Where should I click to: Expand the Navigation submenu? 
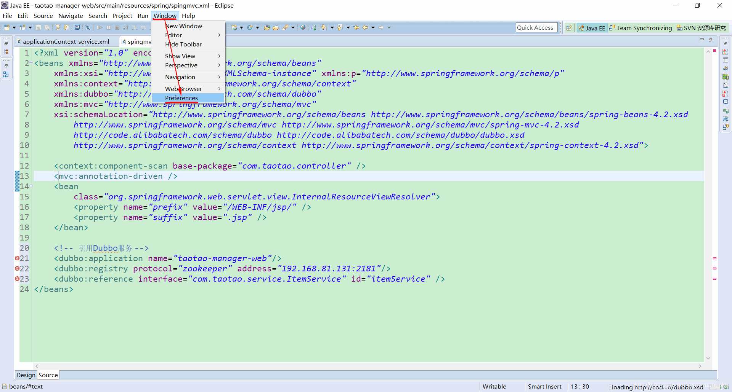point(188,77)
